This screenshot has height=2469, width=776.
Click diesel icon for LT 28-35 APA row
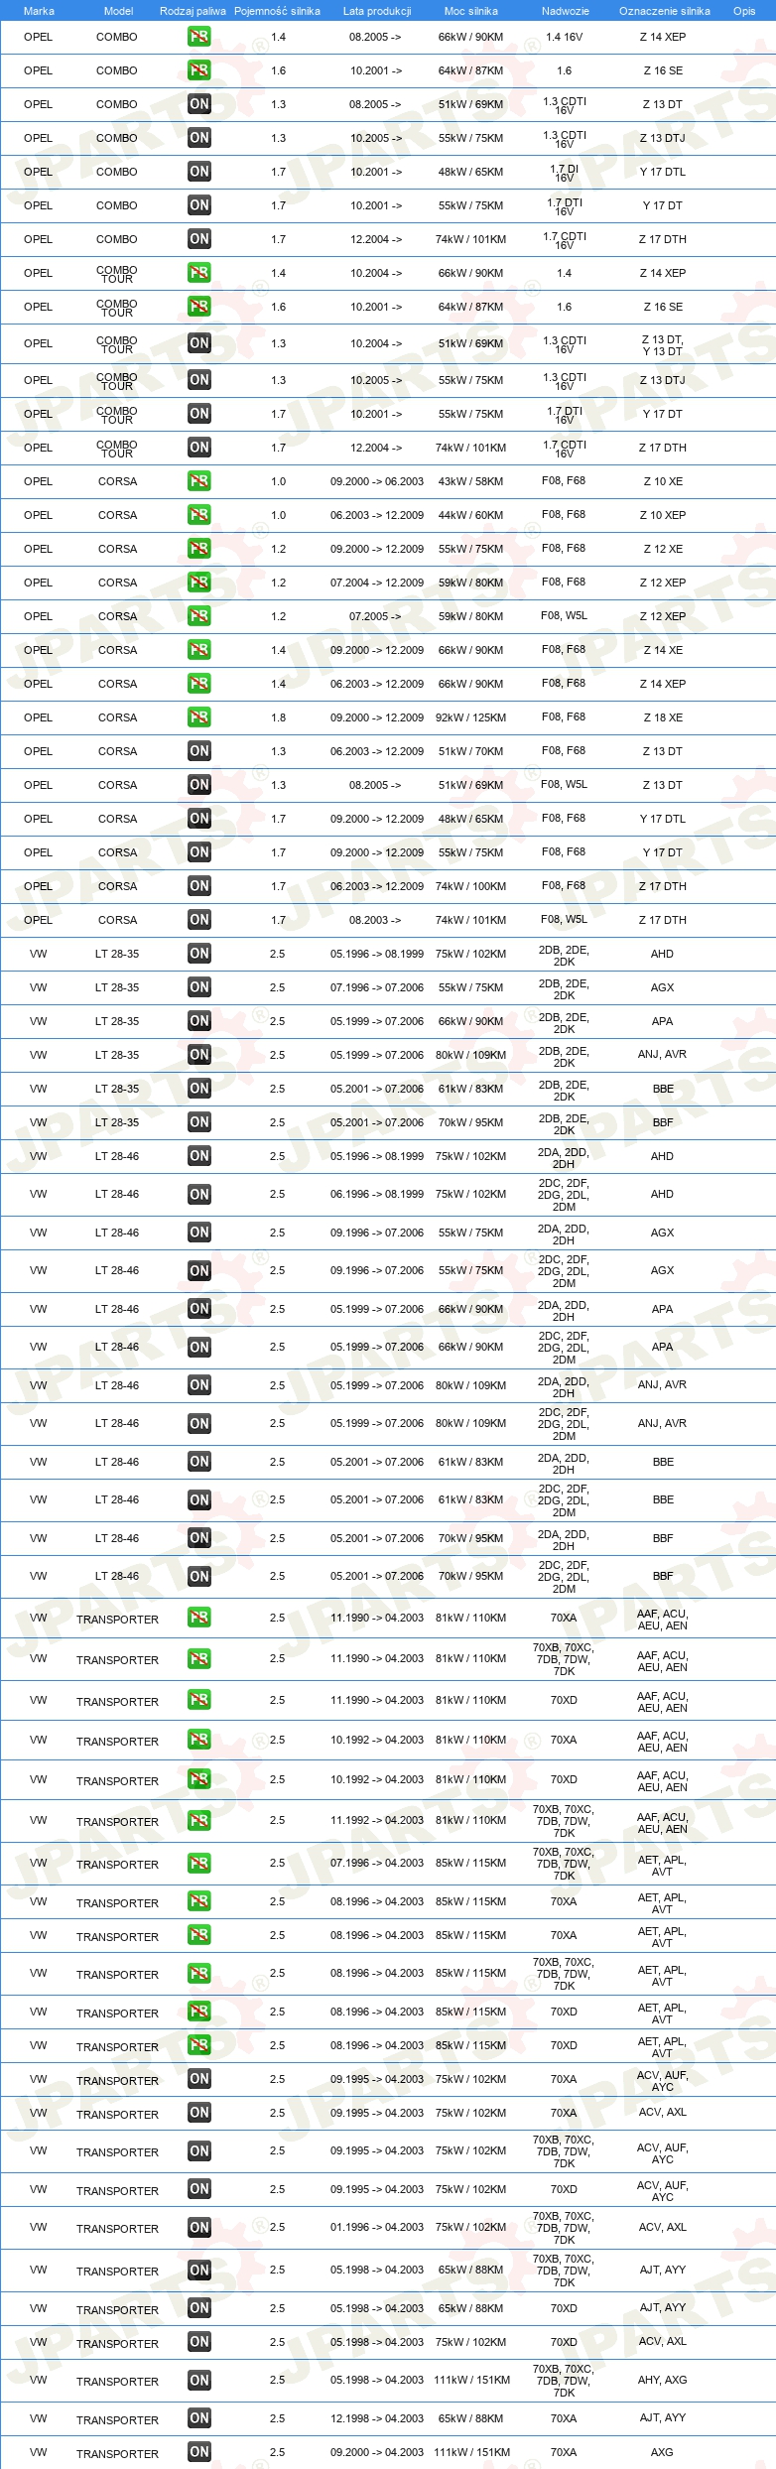click(x=198, y=1021)
